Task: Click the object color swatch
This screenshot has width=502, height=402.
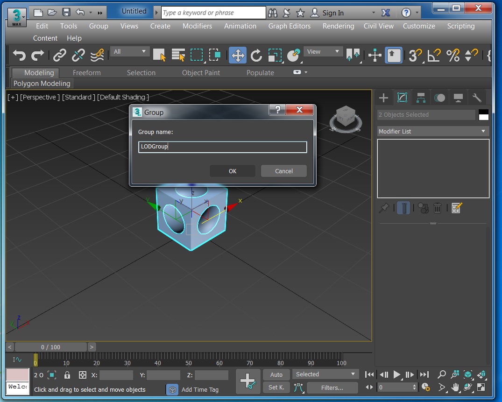Action: point(483,114)
